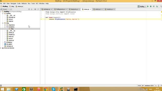The height and width of the screenshot is (91, 162).
Task: Click the blog breadcrumb in navigation bar
Action: [x=12, y=6]
